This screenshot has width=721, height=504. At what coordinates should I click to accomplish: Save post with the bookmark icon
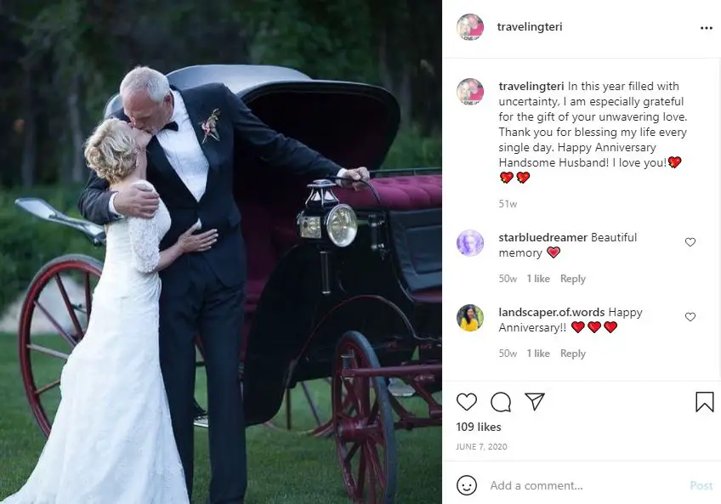tap(705, 402)
